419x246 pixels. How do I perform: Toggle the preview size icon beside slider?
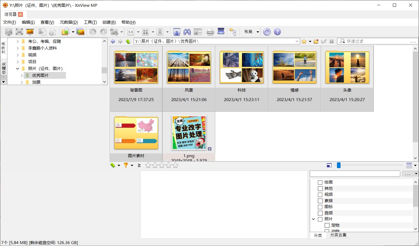329,165
